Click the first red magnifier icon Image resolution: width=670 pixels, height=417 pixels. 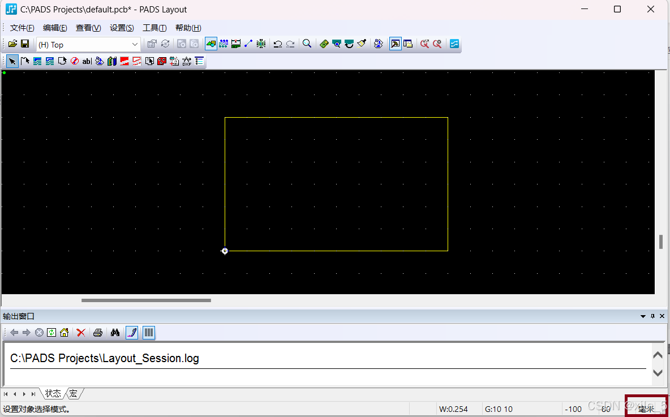(424, 44)
